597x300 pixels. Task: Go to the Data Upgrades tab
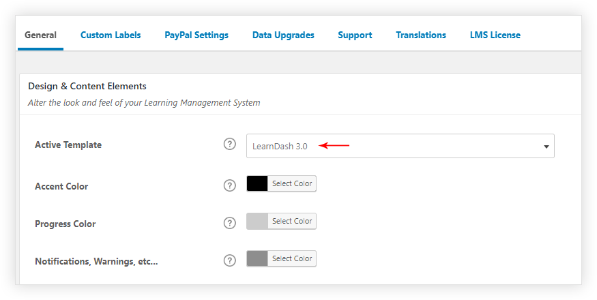[283, 35]
